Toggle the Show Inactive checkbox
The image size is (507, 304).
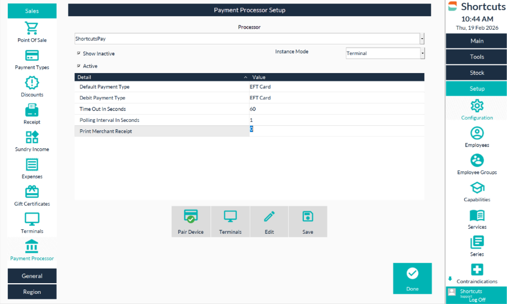[79, 54]
